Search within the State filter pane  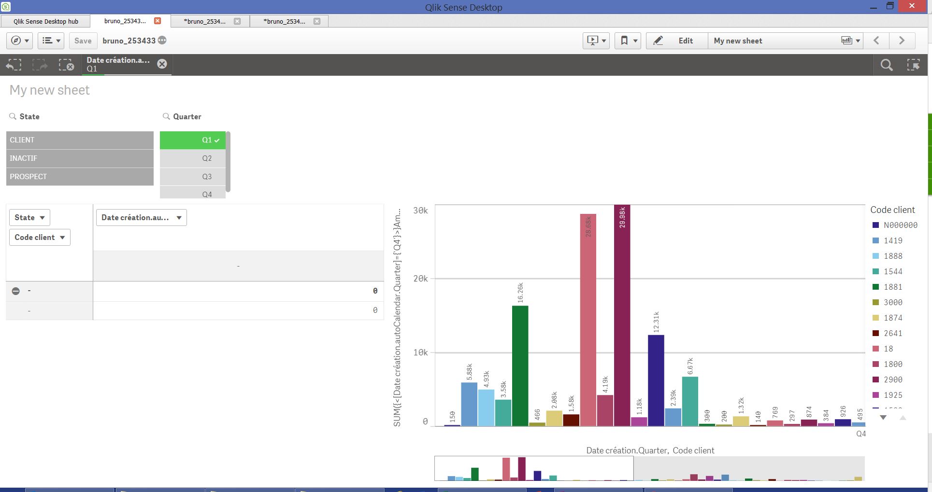(x=13, y=116)
